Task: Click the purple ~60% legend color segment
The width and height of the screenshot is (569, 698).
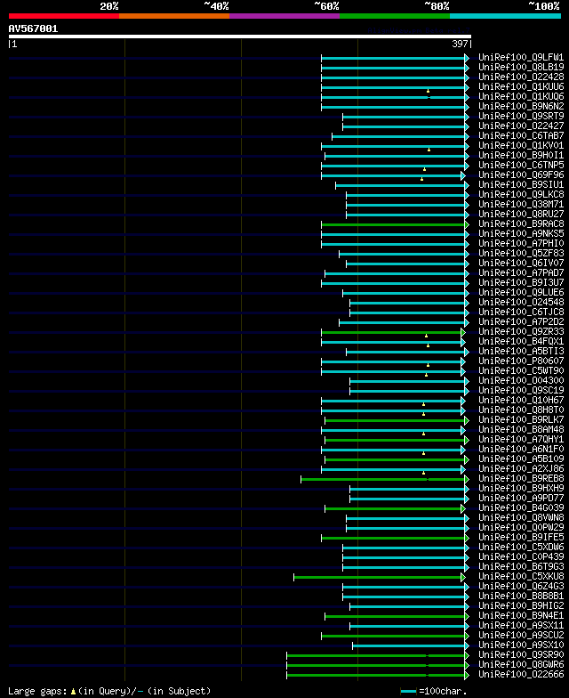Action: point(284,16)
